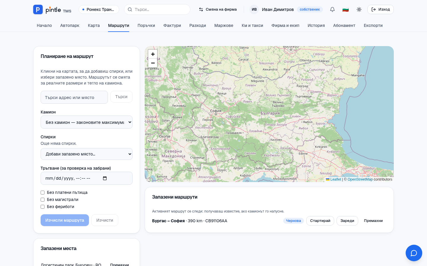Open the История tab
Image resolution: width=427 pixels, height=266 pixels.
316,25
